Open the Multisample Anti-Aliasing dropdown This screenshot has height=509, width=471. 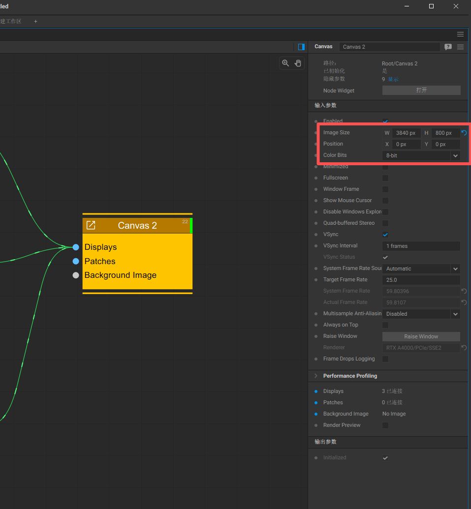[421, 314]
